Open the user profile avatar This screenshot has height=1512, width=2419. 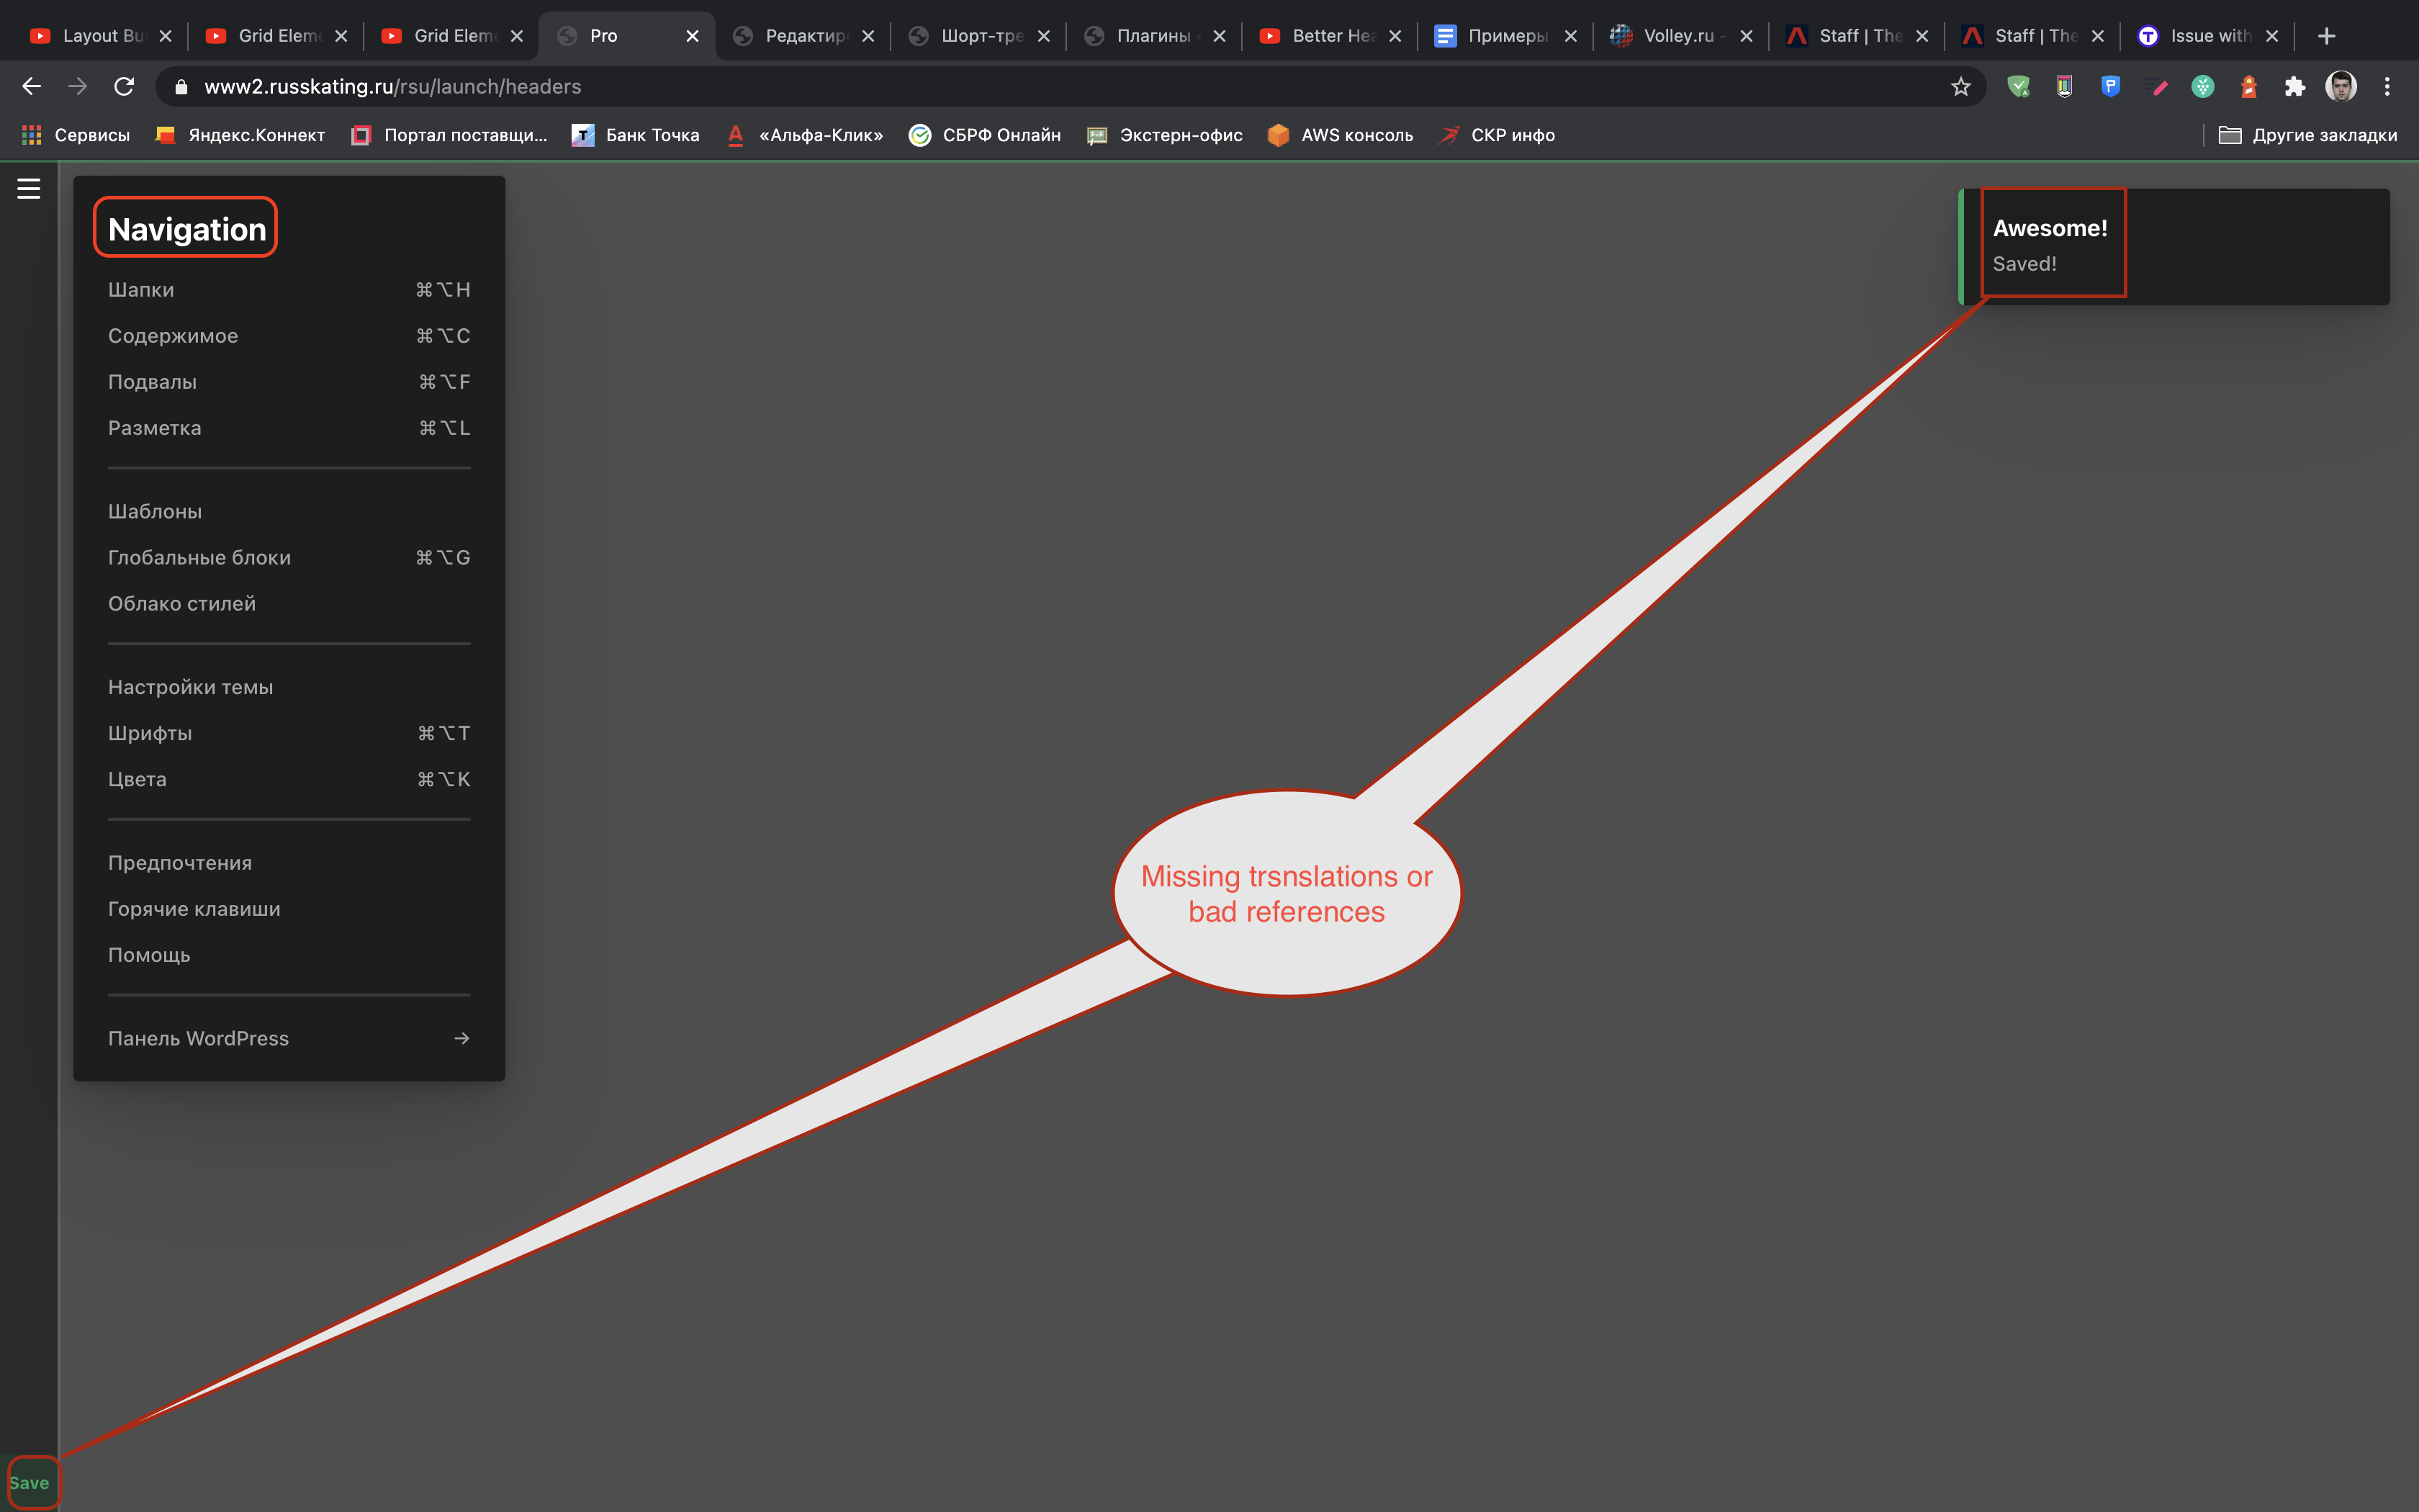coord(2341,87)
